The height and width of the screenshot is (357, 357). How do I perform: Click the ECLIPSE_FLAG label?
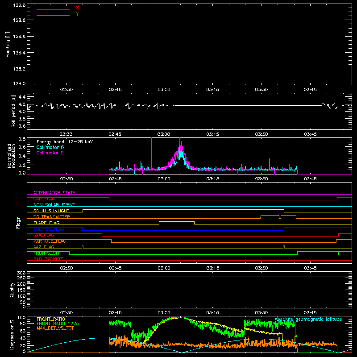pos(49,229)
